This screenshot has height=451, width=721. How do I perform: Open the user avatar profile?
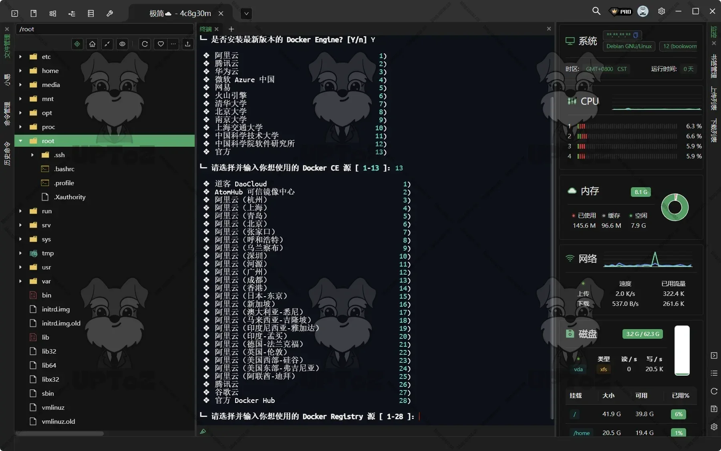pyautogui.click(x=643, y=11)
